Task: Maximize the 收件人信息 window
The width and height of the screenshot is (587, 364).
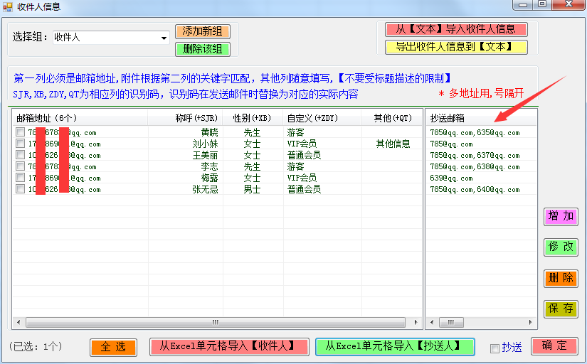Action: coord(542,4)
